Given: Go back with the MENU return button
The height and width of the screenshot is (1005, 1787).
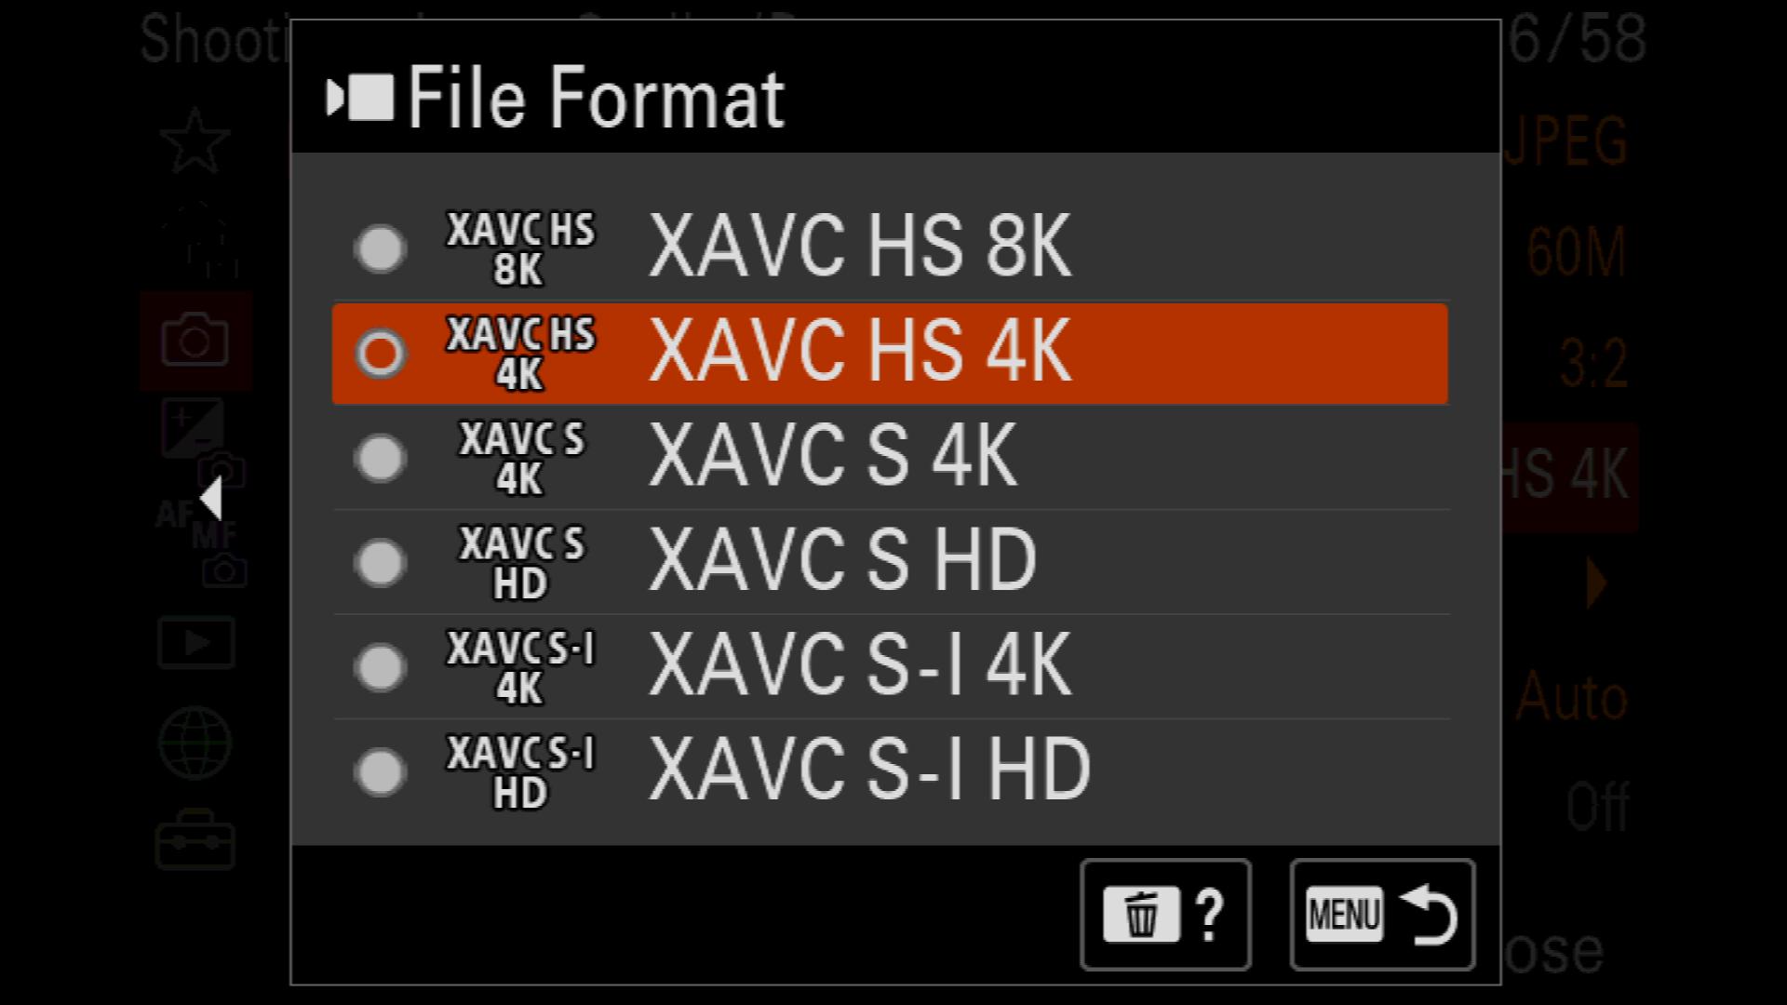Looking at the screenshot, I should point(1382,915).
